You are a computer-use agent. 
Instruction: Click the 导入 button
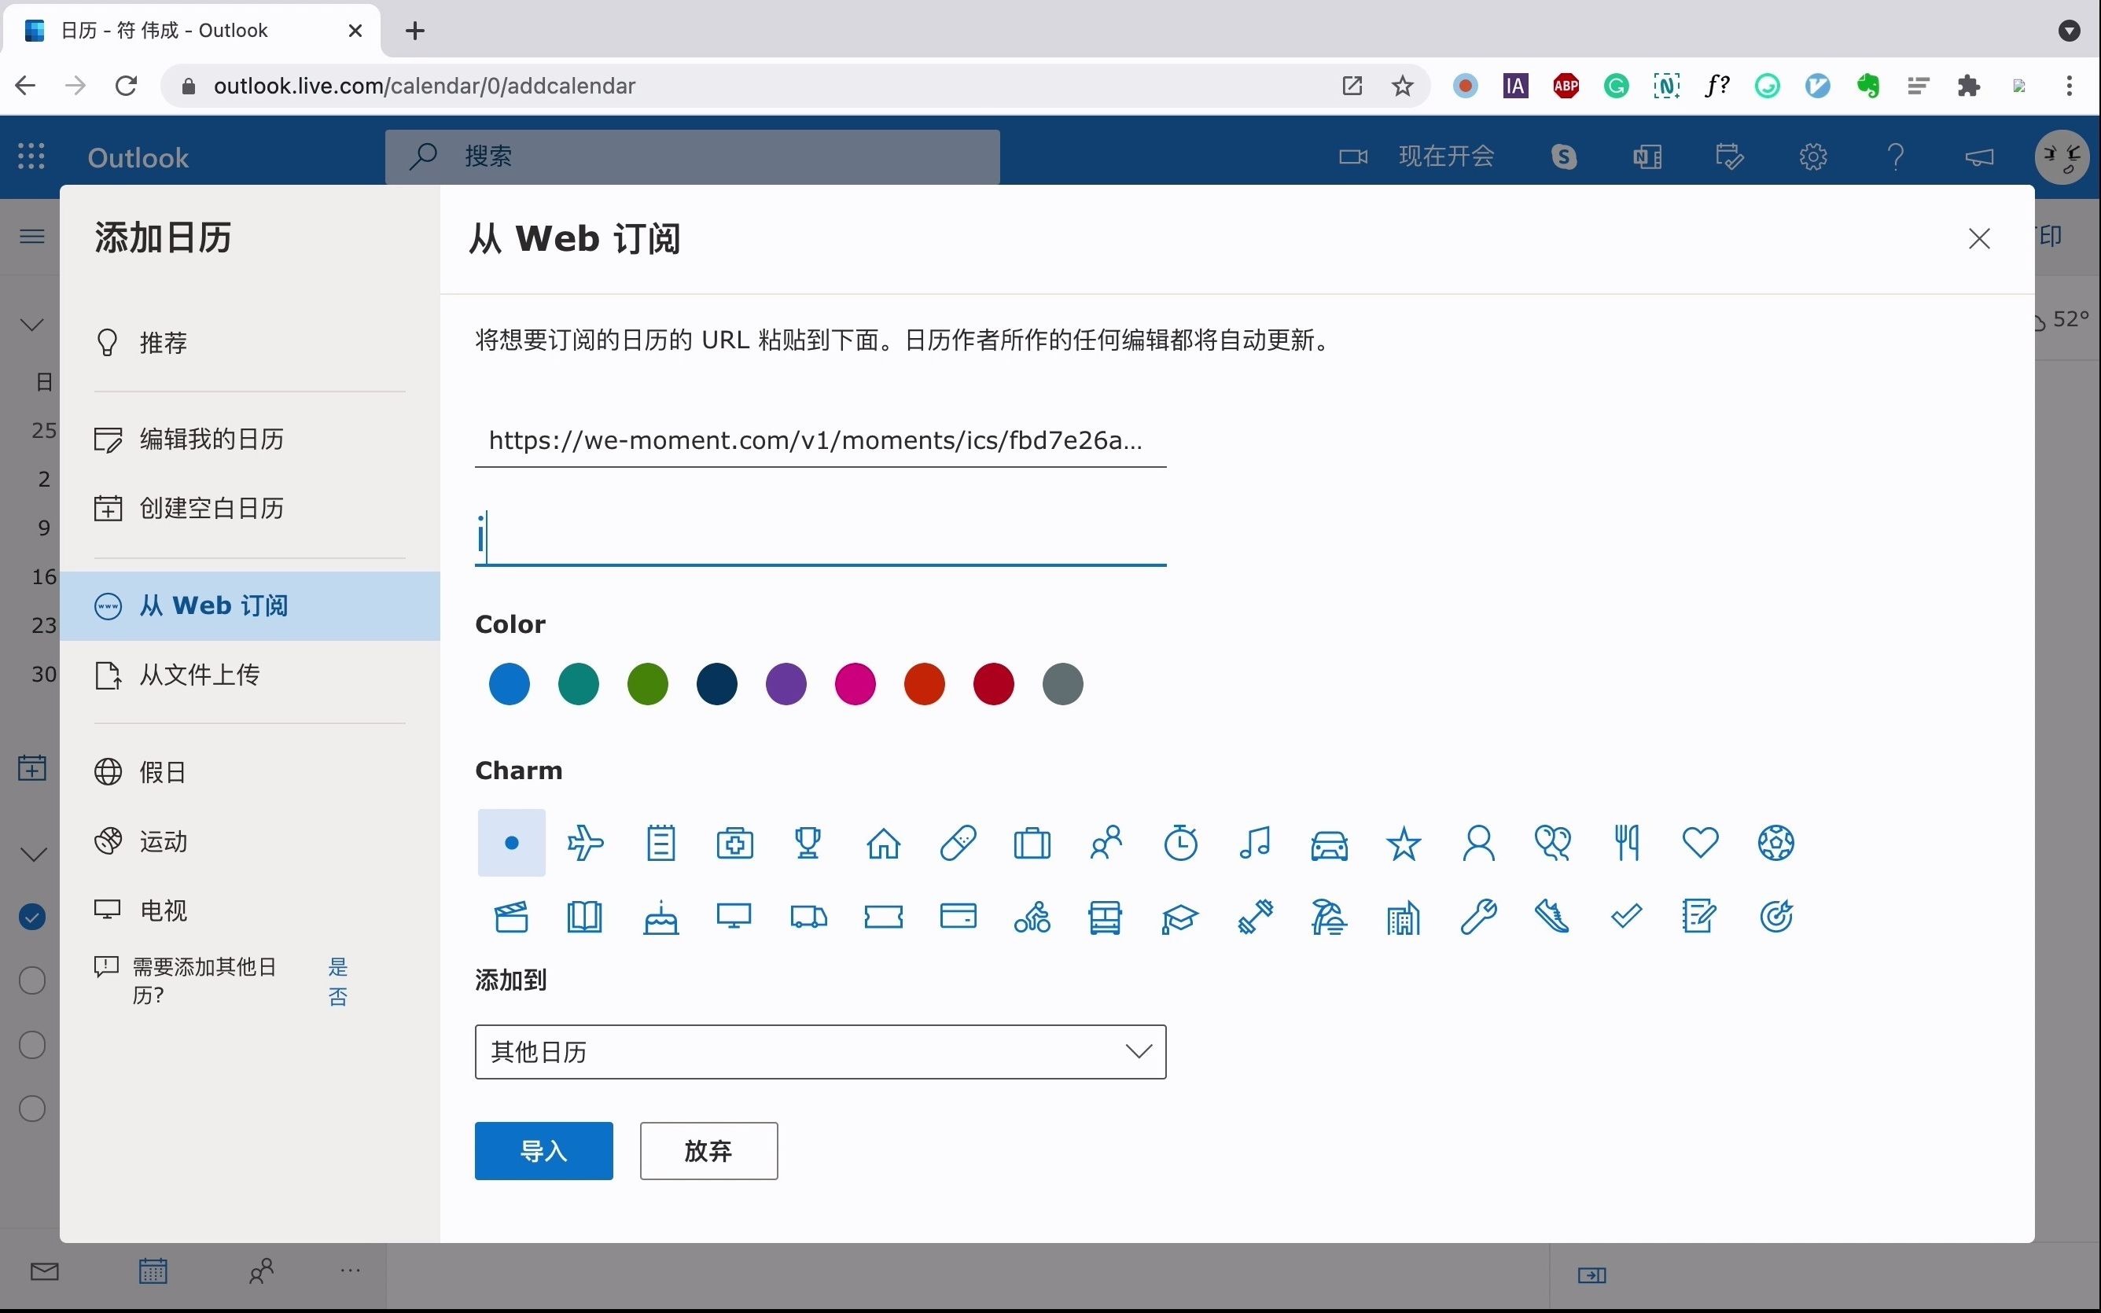click(x=543, y=1150)
